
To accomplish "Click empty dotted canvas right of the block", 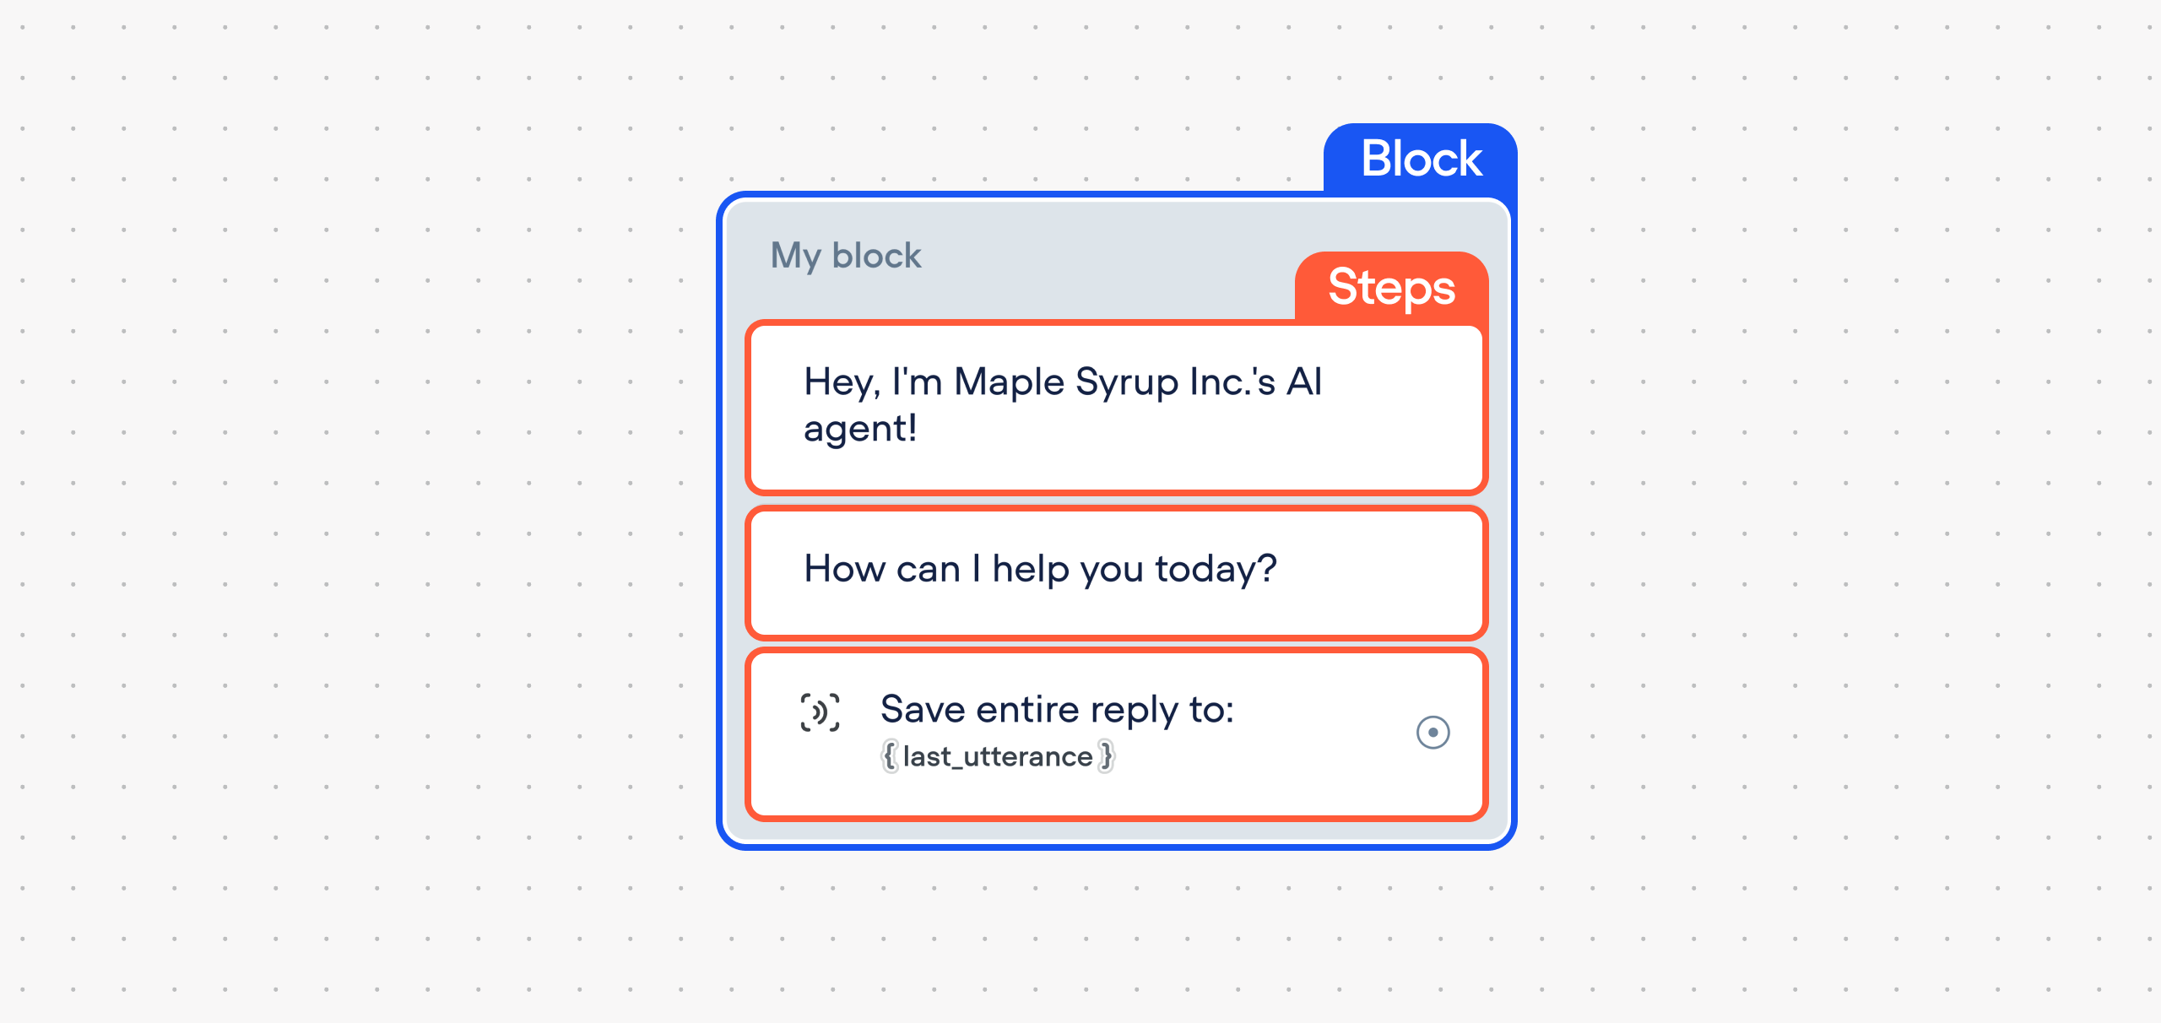I will (x=1840, y=506).
